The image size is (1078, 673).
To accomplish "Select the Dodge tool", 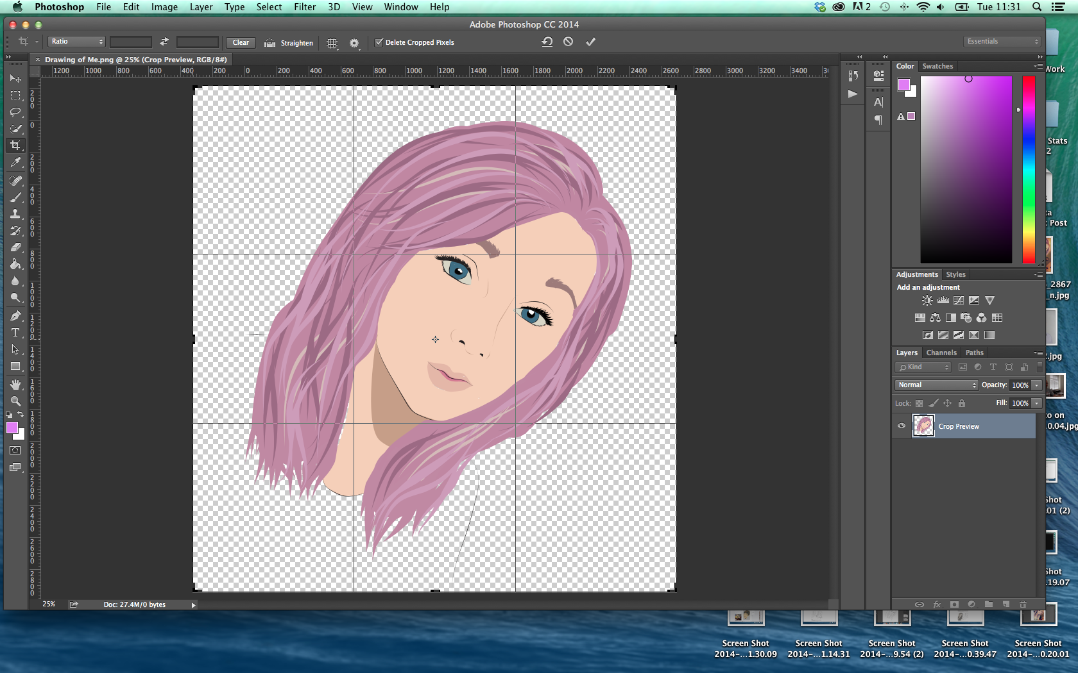I will (x=15, y=297).
